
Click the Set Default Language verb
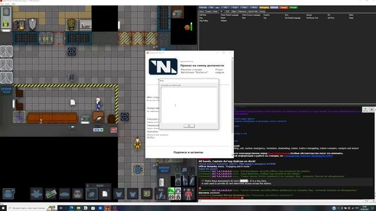(293, 18)
